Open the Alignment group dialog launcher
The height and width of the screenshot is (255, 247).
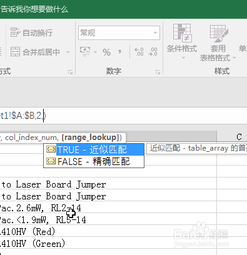click(70, 72)
